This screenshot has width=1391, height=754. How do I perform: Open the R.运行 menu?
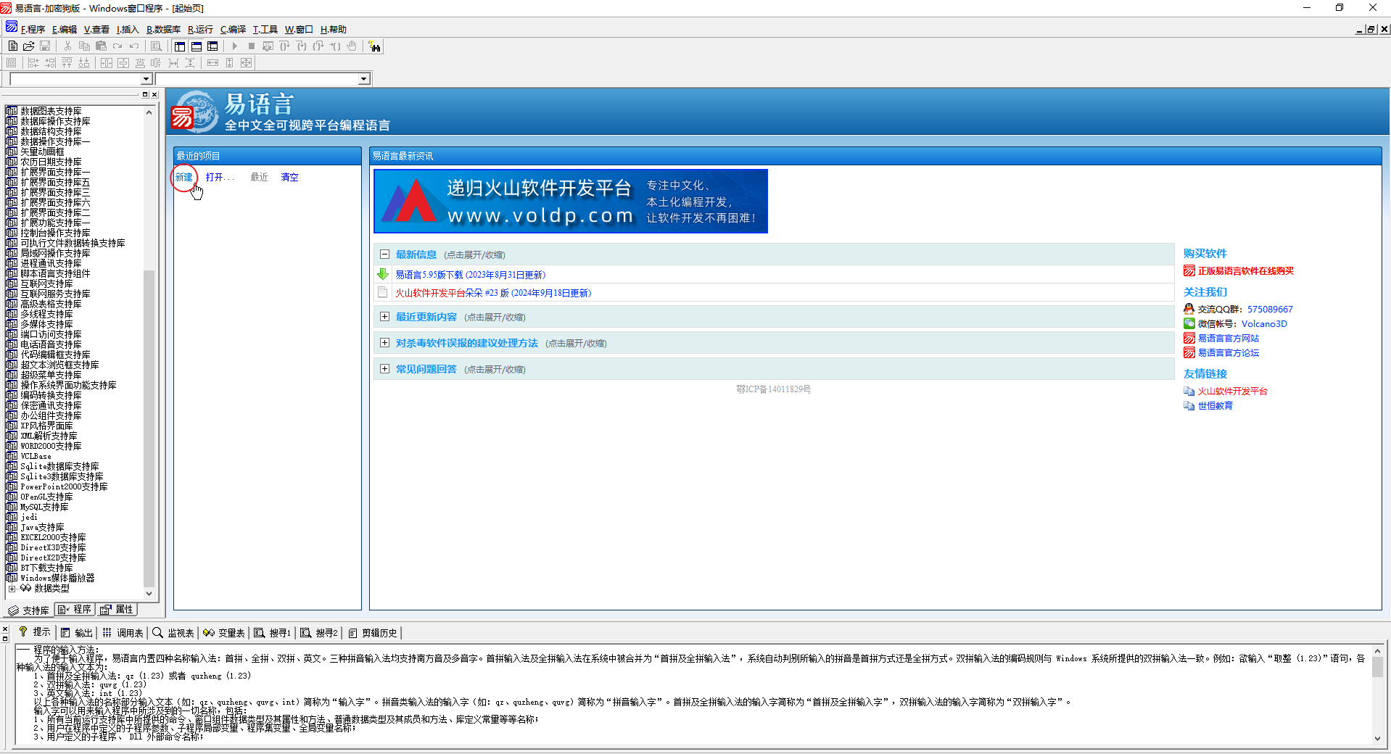pyautogui.click(x=200, y=30)
